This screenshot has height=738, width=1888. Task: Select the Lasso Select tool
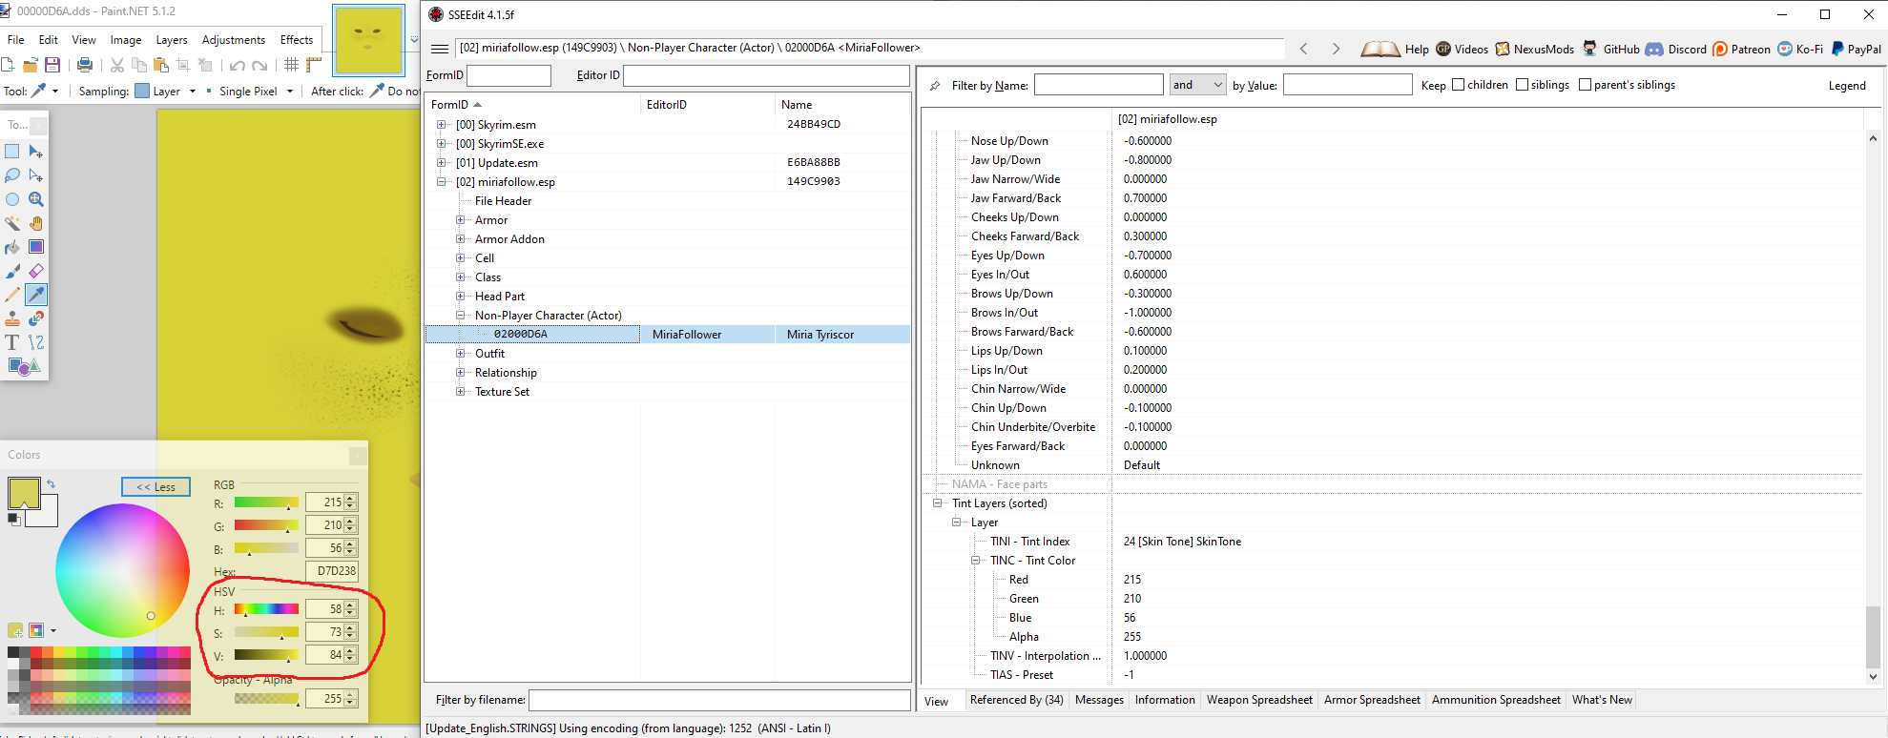coord(12,175)
